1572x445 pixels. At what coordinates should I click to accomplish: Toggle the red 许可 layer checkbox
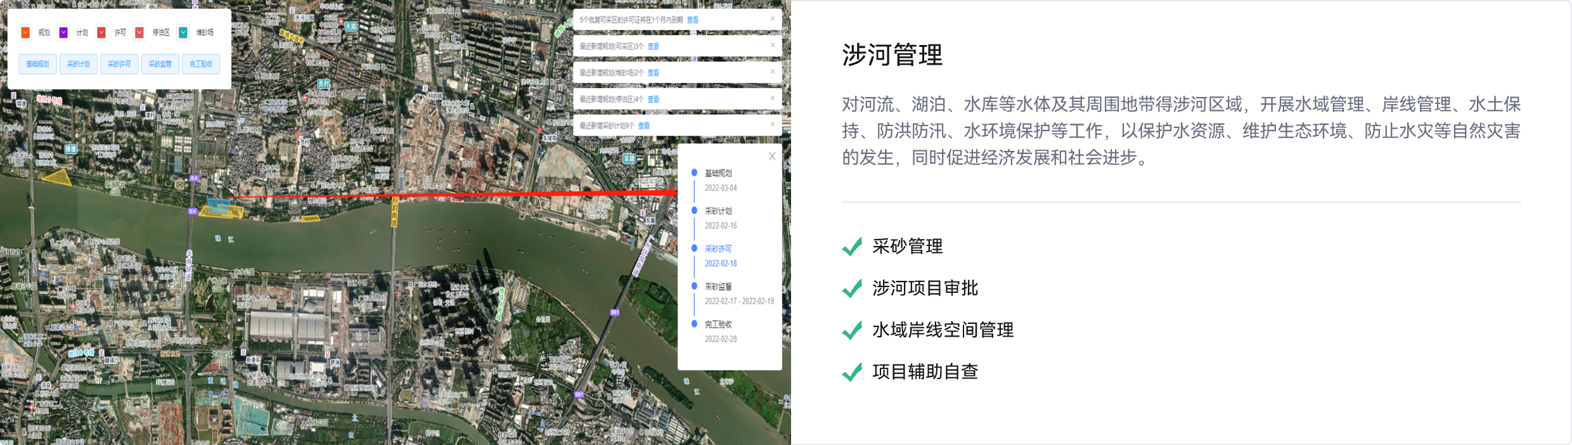click(101, 32)
